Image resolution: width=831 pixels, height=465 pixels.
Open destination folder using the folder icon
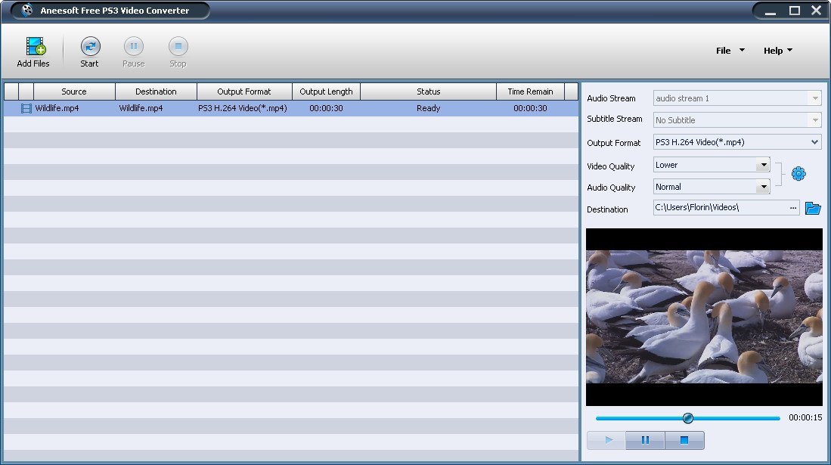pyautogui.click(x=813, y=208)
